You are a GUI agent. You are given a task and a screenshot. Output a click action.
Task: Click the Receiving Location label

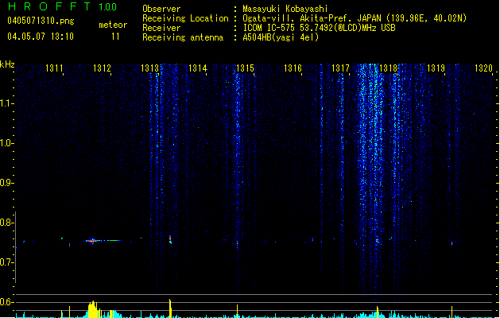point(185,18)
